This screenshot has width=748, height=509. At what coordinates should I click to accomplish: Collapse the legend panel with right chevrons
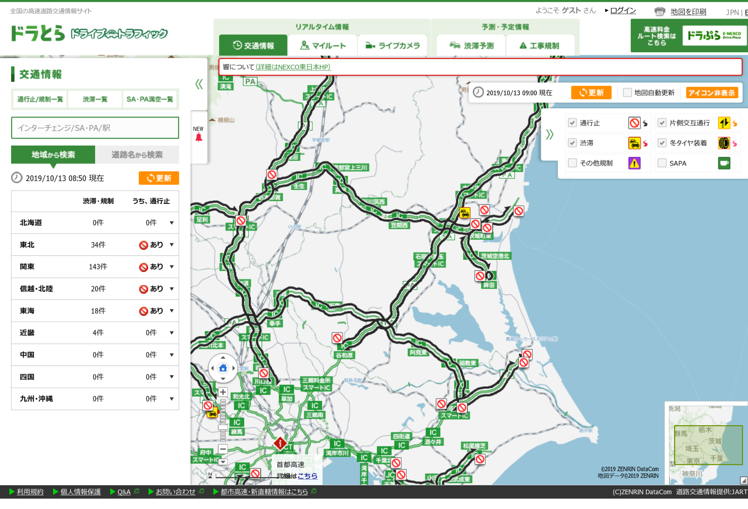click(550, 134)
